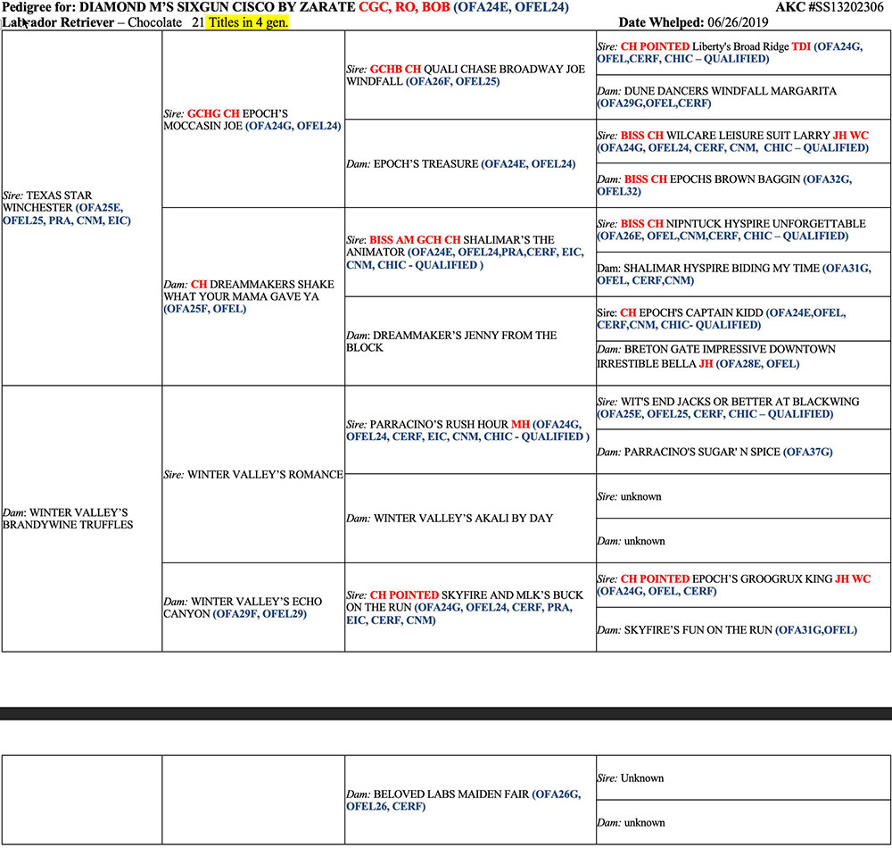
Task: Click the pedigree title DIAMOND M'S SIXGUN CISCO
Action: coord(205,8)
